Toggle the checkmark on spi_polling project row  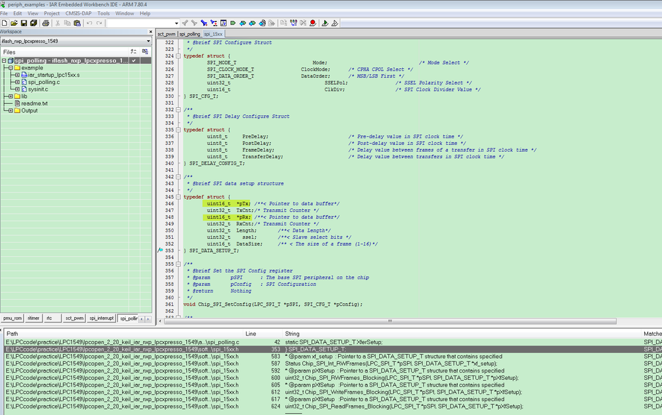click(x=134, y=60)
